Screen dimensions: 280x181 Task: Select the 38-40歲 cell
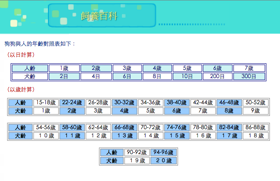(x=177, y=103)
